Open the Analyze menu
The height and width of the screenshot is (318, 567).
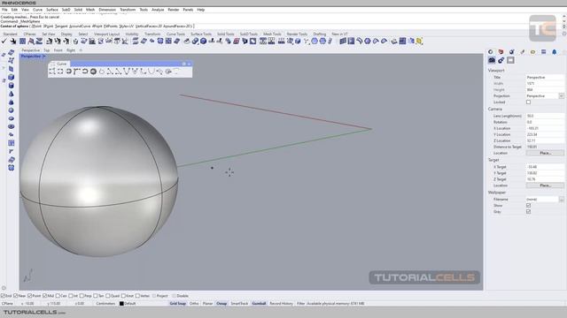pyautogui.click(x=158, y=10)
